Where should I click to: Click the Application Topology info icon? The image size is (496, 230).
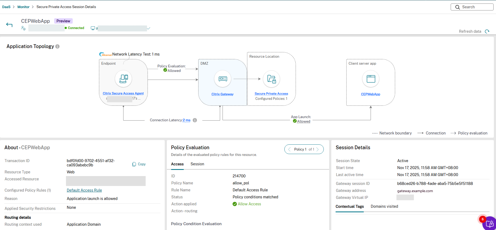(x=57, y=46)
